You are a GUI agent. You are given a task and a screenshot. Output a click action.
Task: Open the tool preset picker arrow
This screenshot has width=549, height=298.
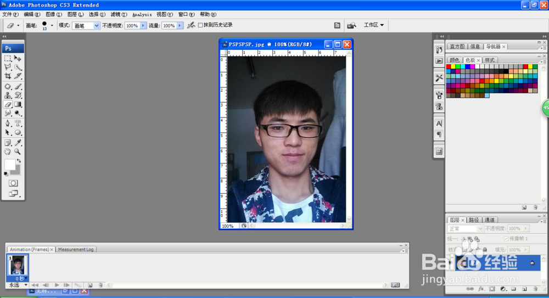18,25
